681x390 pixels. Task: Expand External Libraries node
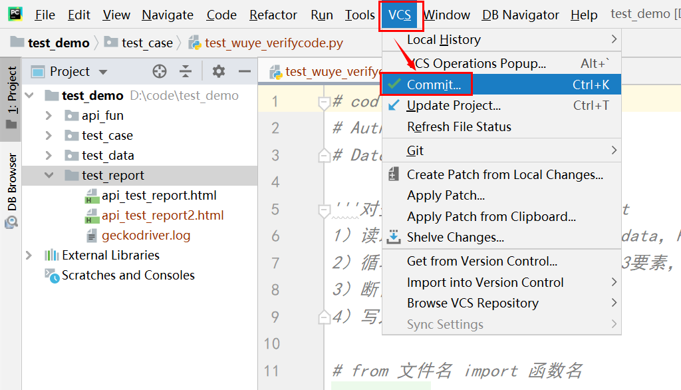[x=29, y=256]
